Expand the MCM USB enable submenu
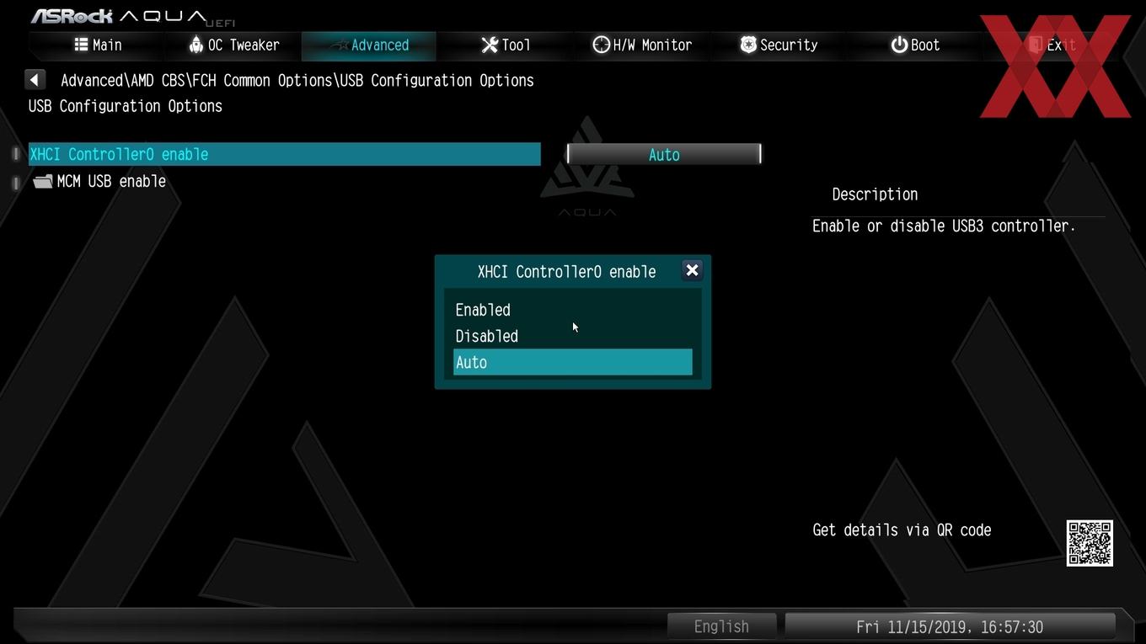This screenshot has height=644, width=1146. pyautogui.click(x=111, y=181)
